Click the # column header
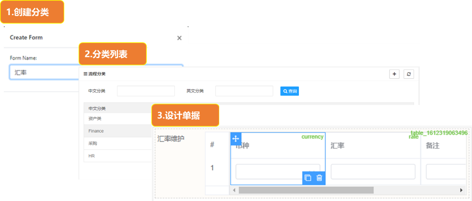 coord(212,145)
